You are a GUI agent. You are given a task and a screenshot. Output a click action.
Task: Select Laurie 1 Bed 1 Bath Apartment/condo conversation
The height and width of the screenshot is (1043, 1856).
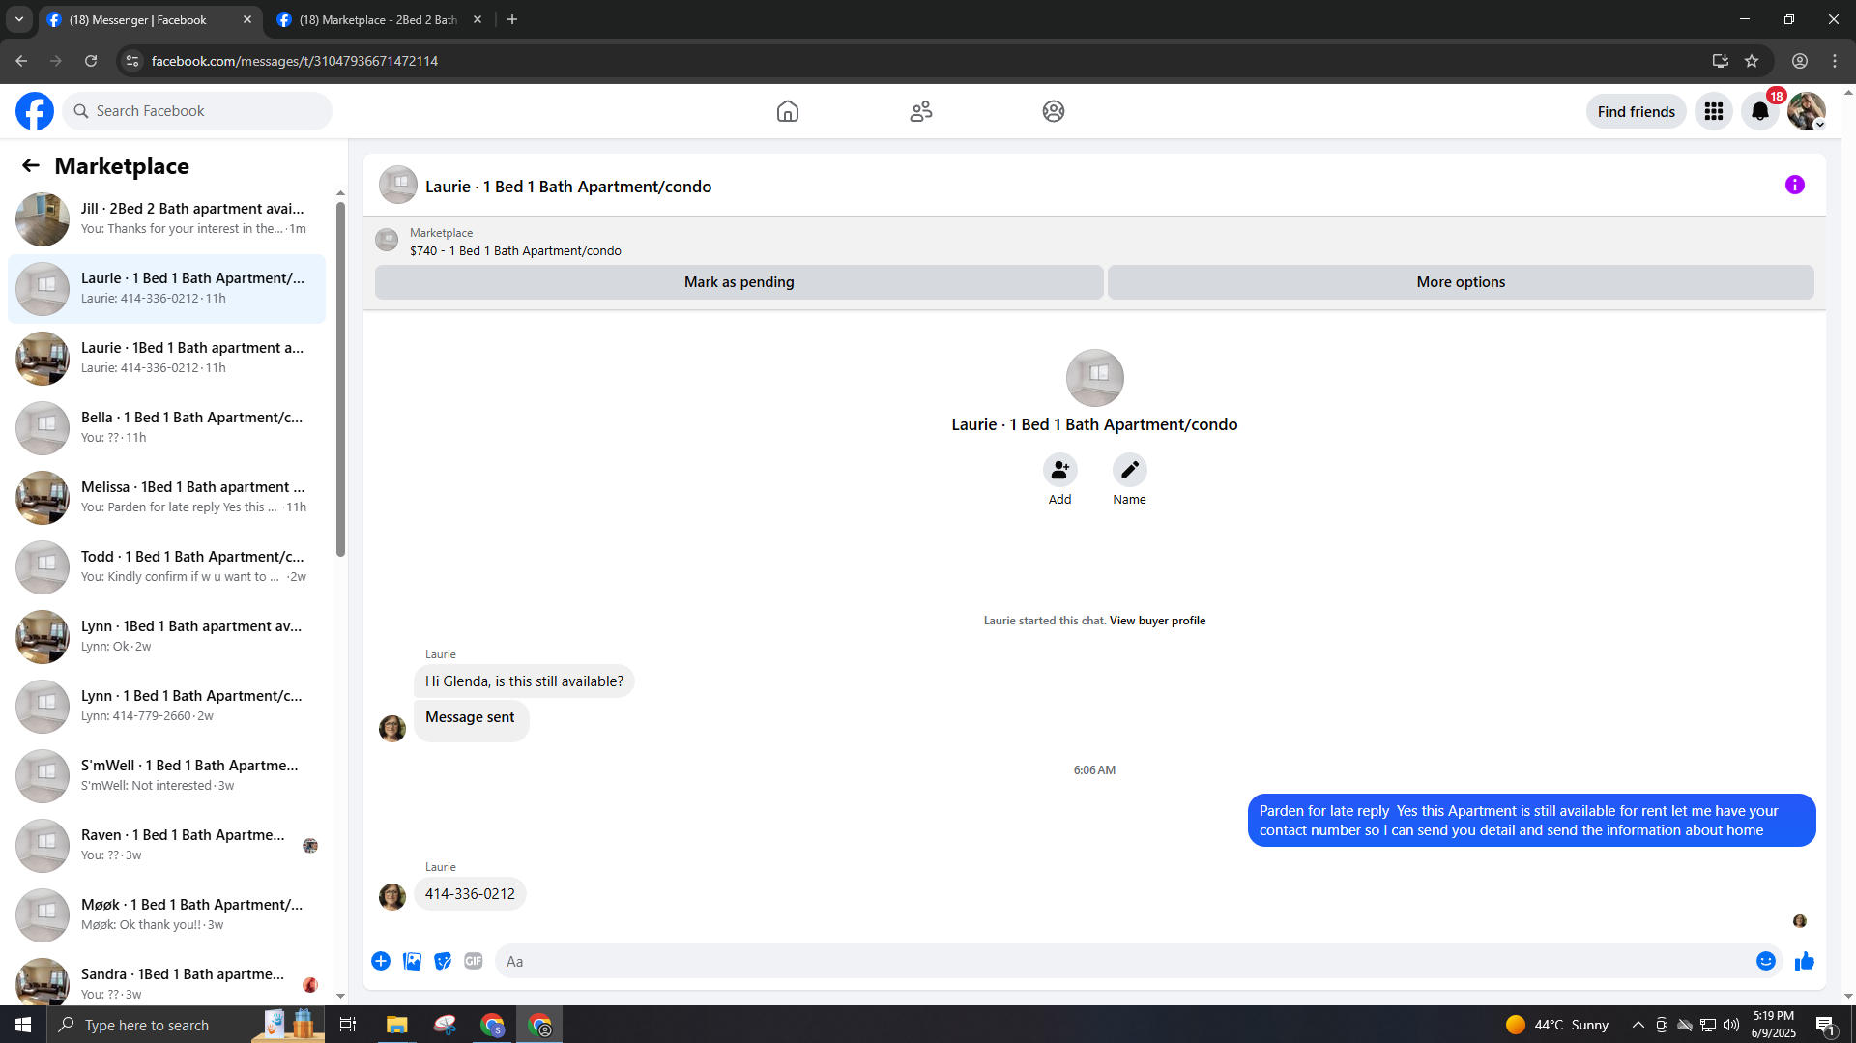[167, 289]
